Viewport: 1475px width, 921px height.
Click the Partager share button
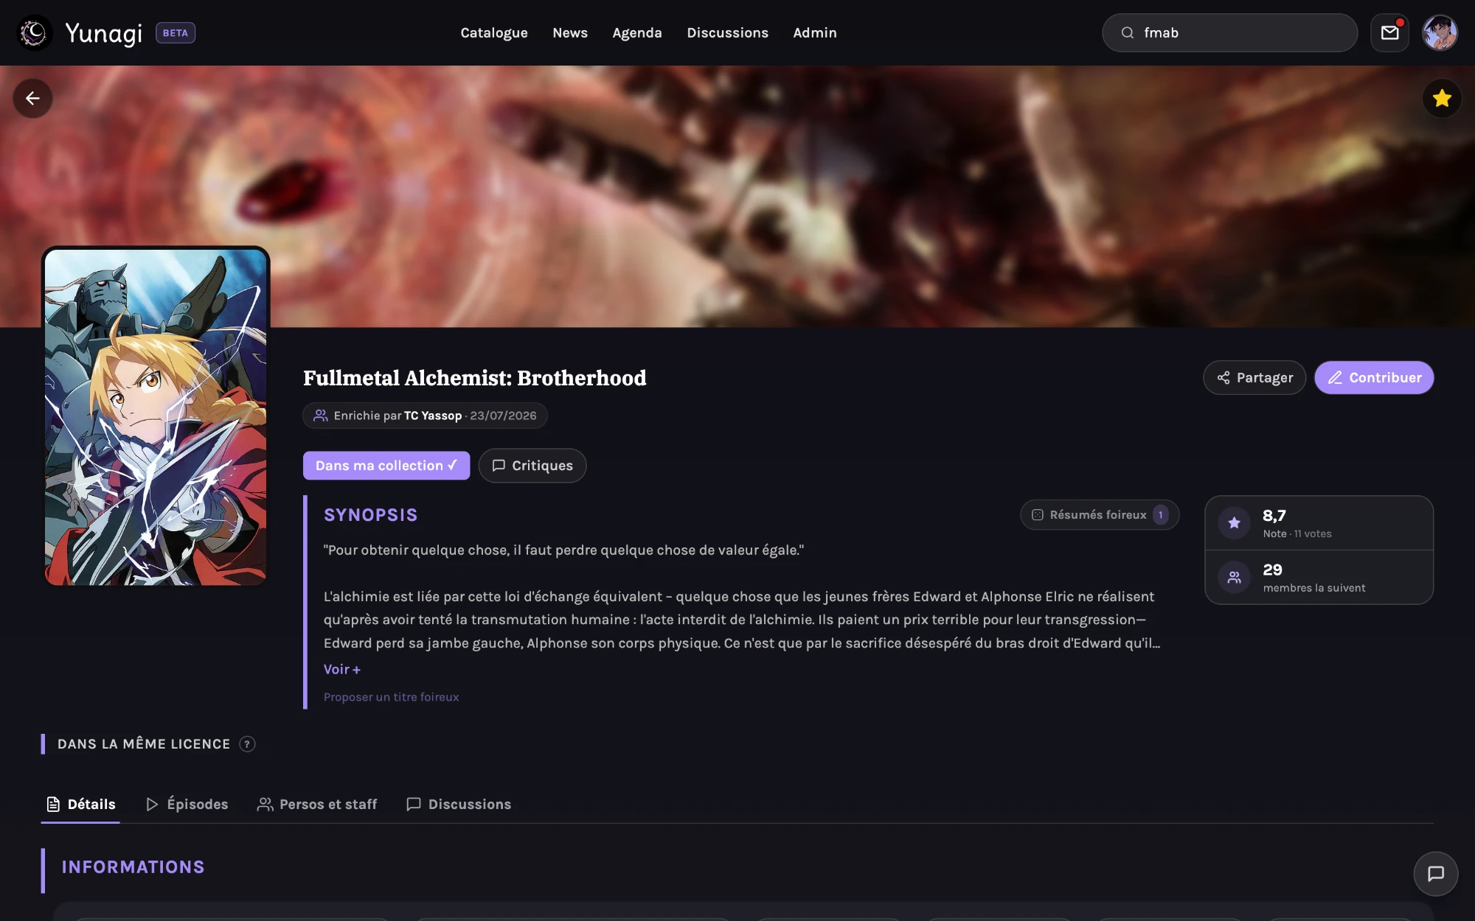click(x=1254, y=377)
